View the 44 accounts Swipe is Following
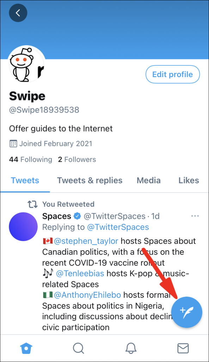 pyautogui.click(x=30, y=159)
